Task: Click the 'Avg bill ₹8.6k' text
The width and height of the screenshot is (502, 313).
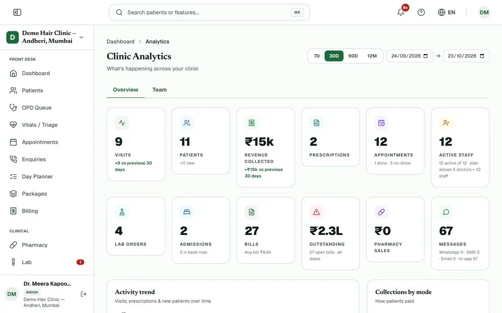Action: pos(258,252)
